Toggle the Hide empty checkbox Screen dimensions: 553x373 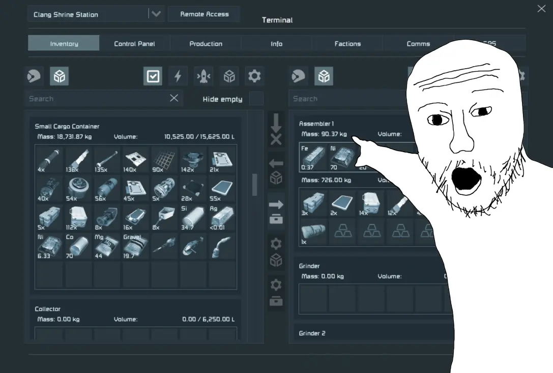[x=256, y=99]
